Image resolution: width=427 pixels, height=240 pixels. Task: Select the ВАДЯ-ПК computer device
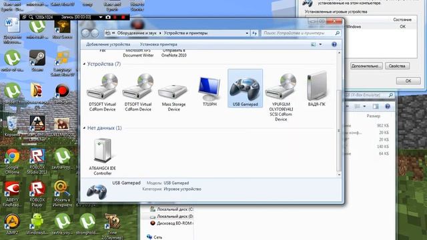pyautogui.click(x=316, y=89)
